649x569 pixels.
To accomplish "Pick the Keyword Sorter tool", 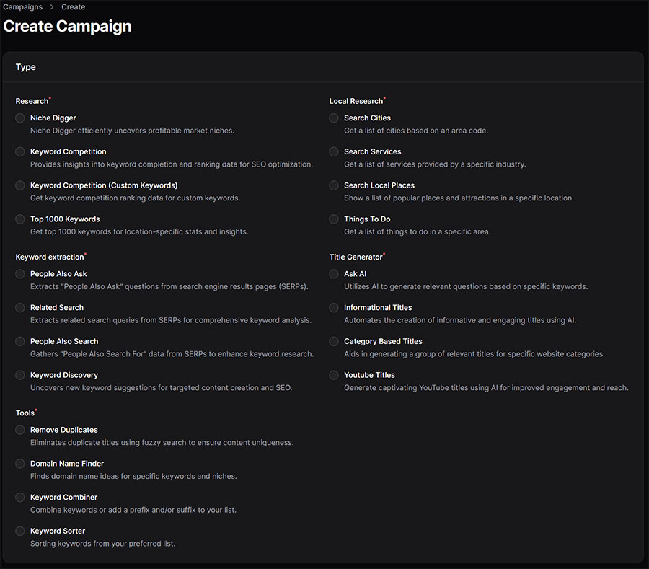I will click(19, 531).
